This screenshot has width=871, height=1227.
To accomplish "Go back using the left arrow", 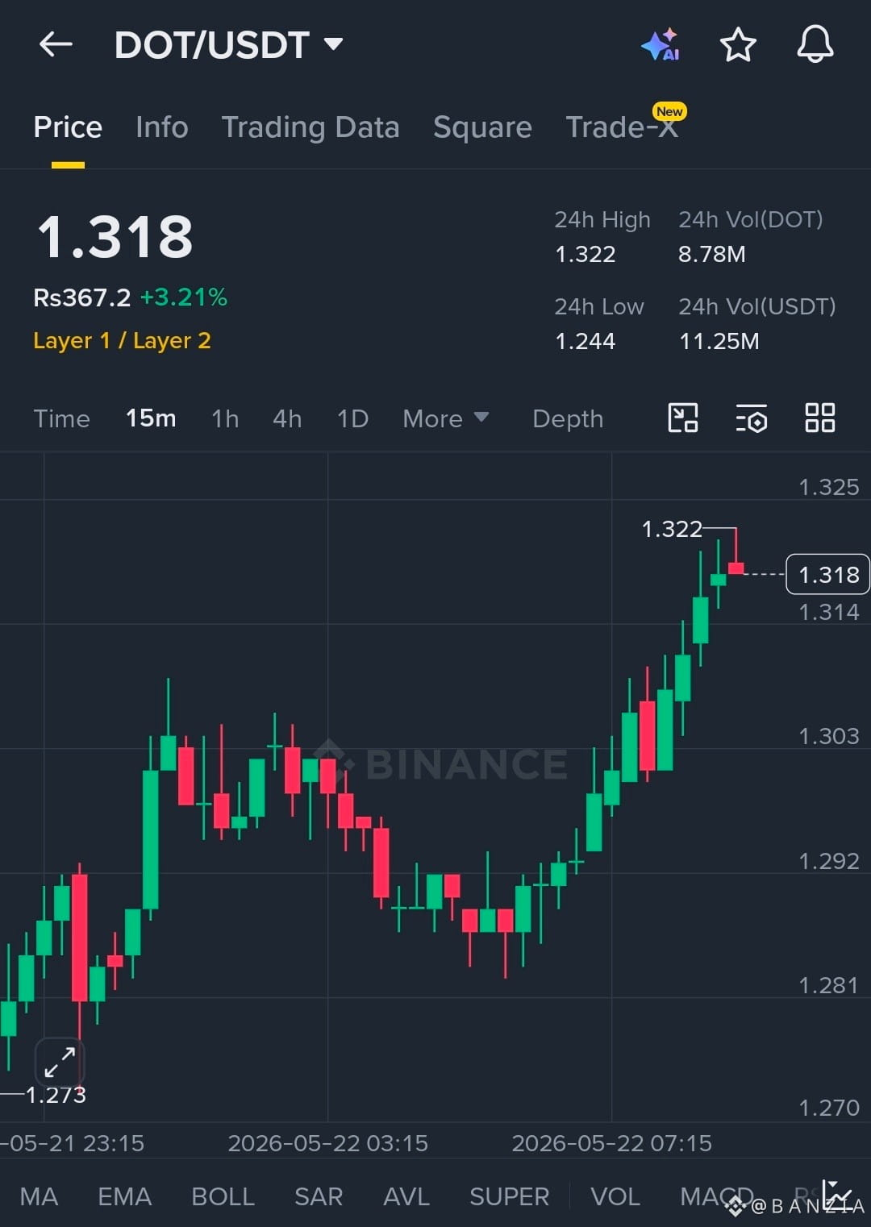I will 56,44.
